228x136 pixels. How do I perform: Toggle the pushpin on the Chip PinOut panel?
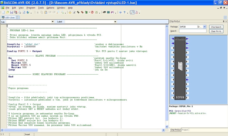(x=223, y=21)
